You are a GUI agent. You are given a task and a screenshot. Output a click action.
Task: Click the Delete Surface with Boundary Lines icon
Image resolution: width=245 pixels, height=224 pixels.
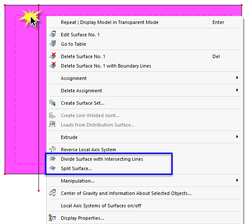click(53, 65)
